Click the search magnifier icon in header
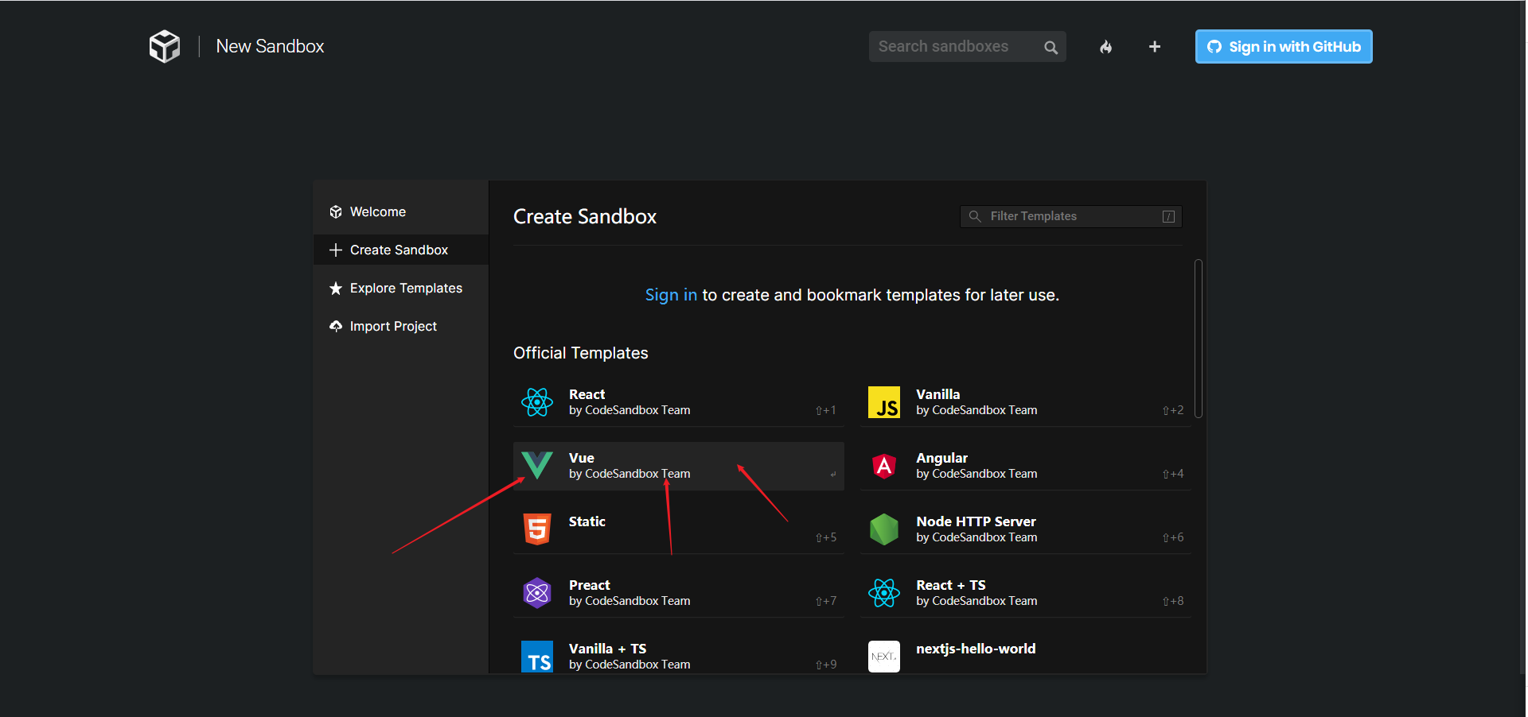The width and height of the screenshot is (1528, 717). pyautogui.click(x=1050, y=48)
